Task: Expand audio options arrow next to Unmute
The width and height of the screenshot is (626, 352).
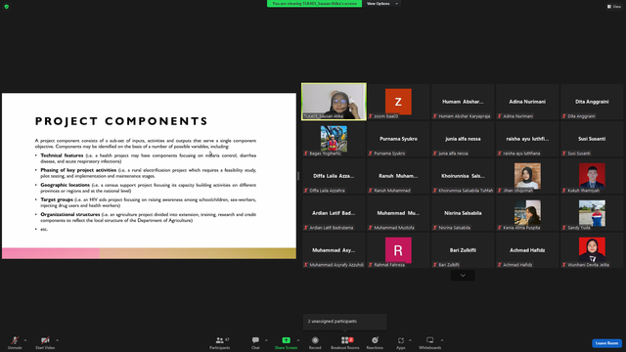Action: coord(25,340)
